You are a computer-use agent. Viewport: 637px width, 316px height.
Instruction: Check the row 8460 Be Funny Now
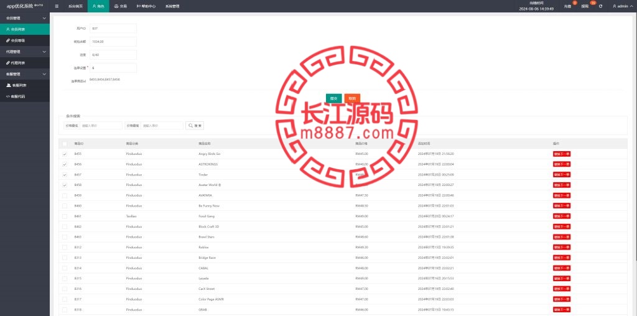tap(65, 206)
